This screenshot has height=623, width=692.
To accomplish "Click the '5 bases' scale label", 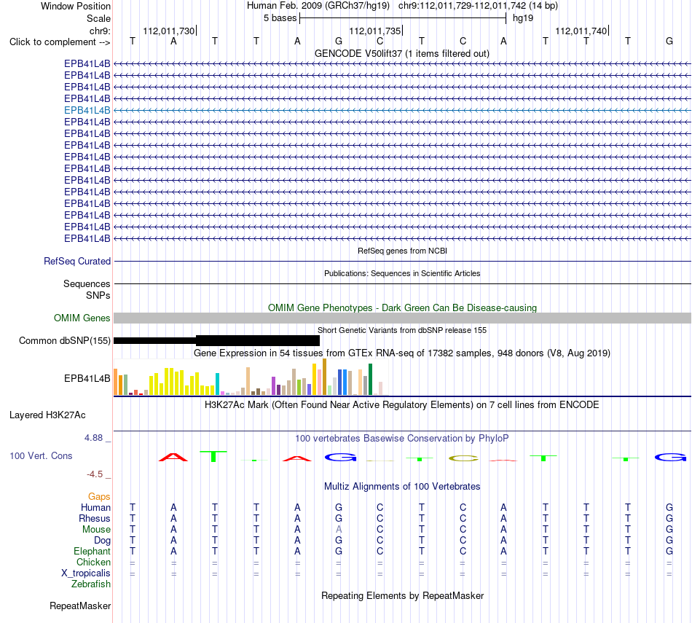I will point(280,18).
